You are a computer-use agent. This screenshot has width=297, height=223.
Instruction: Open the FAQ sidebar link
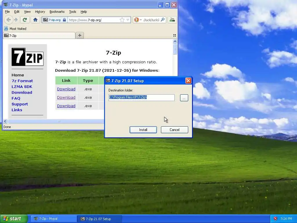pos(16,98)
